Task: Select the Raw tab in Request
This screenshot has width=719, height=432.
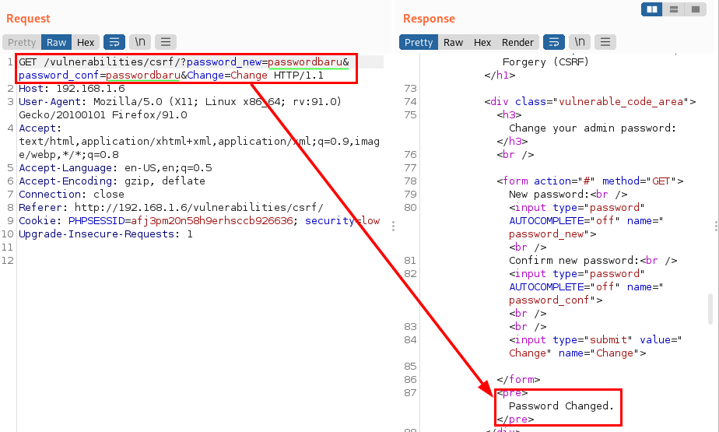Action: pyautogui.click(x=57, y=42)
